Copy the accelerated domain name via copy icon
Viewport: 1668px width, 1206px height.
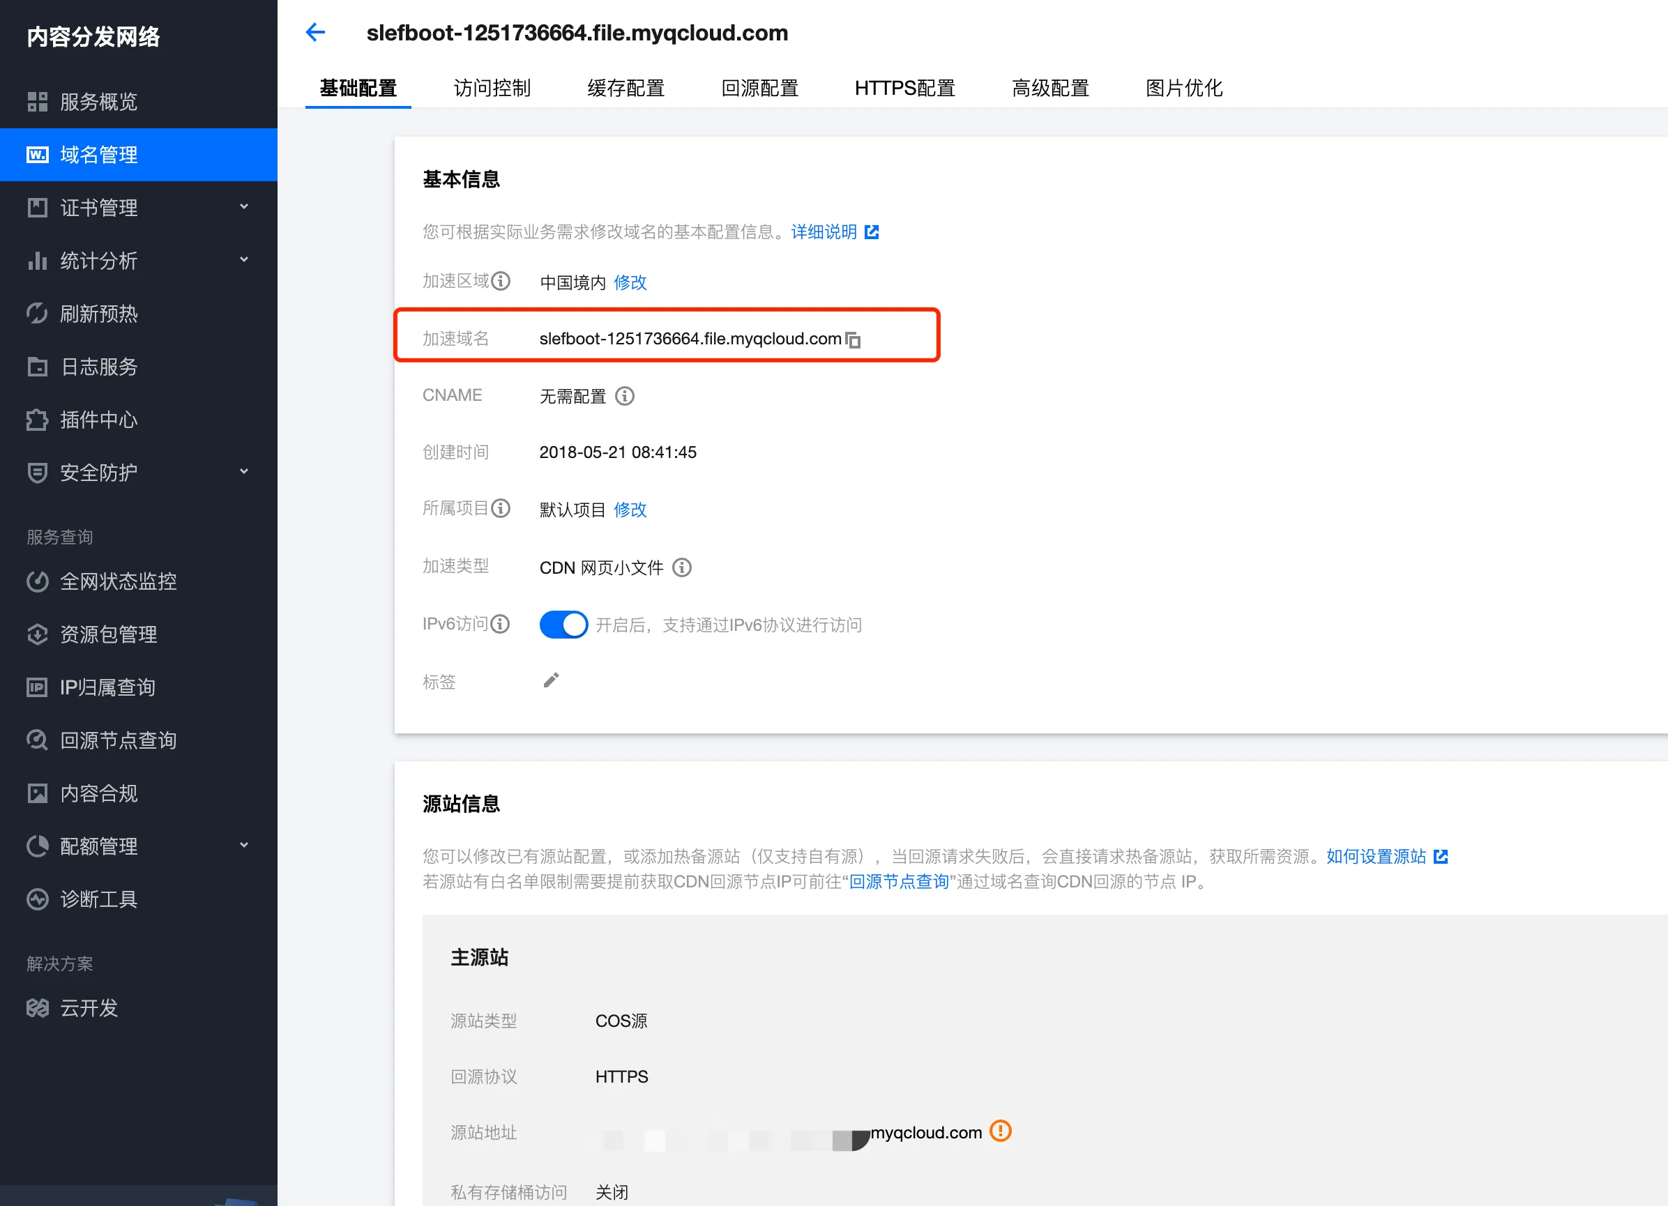pos(853,339)
